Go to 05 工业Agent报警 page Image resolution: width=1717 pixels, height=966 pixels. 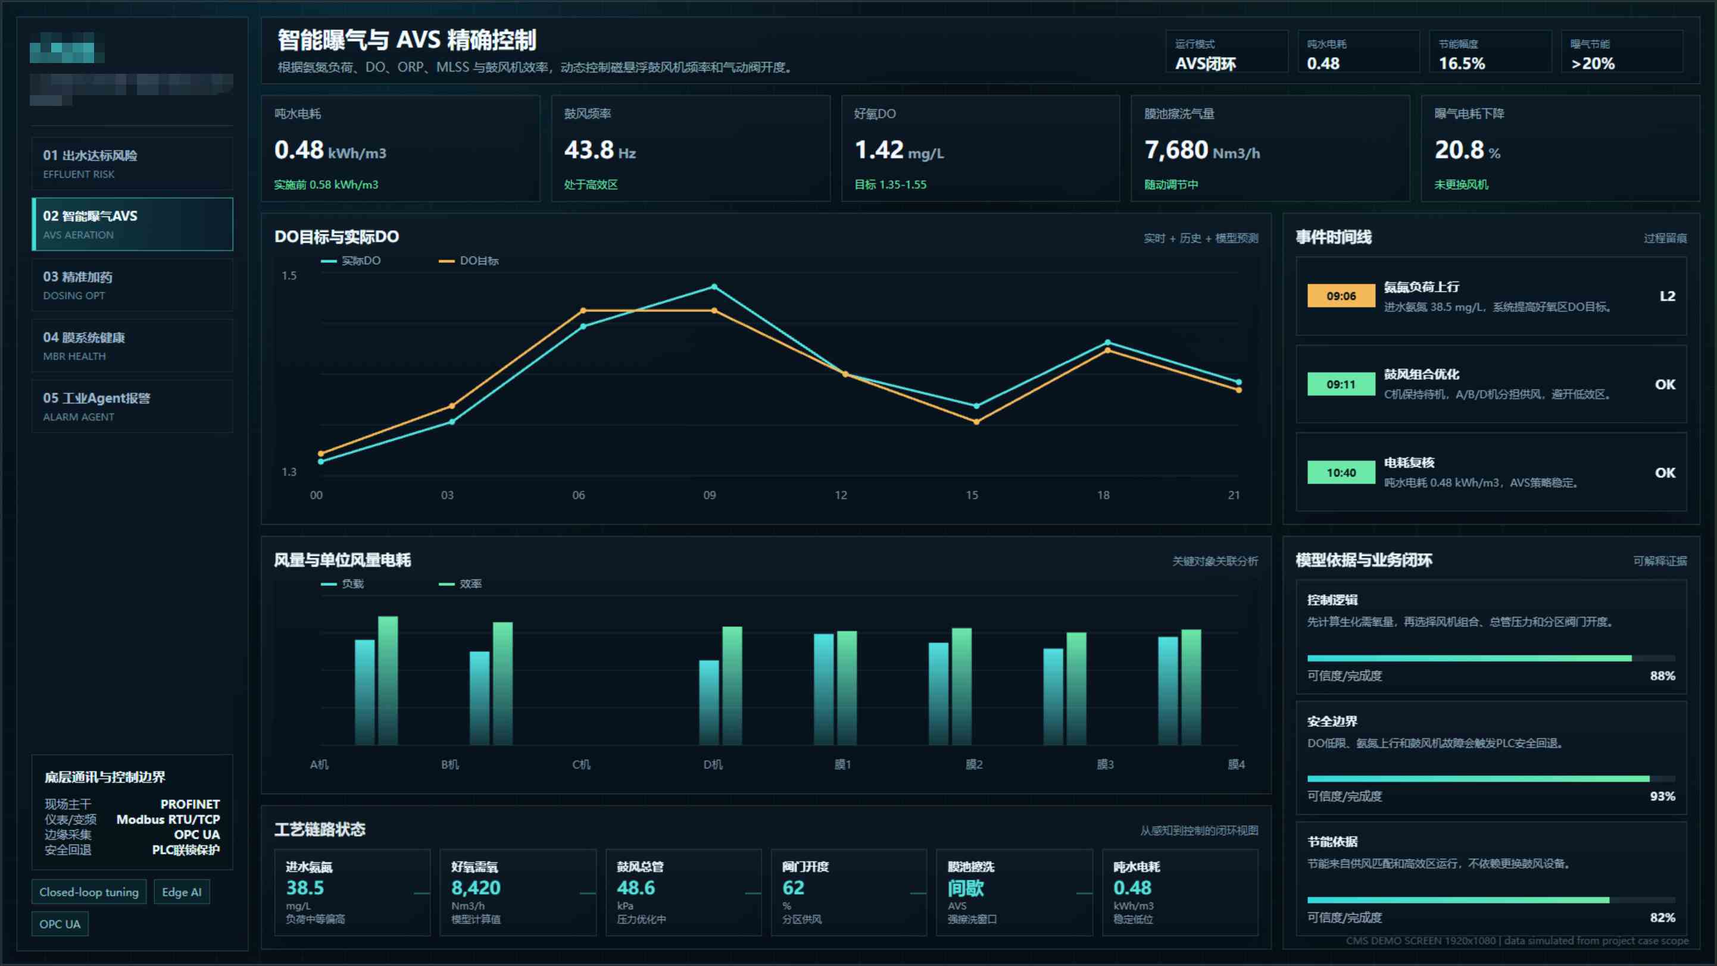click(132, 406)
